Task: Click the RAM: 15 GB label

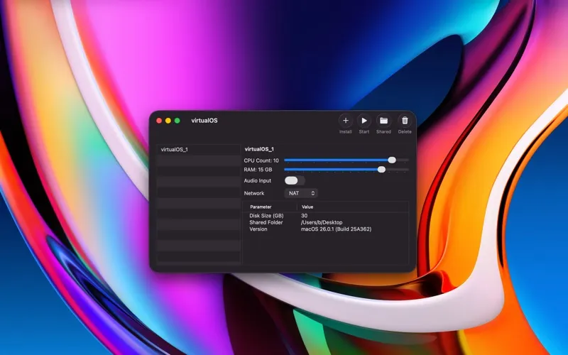Action: pyautogui.click(x=258, y=170)
